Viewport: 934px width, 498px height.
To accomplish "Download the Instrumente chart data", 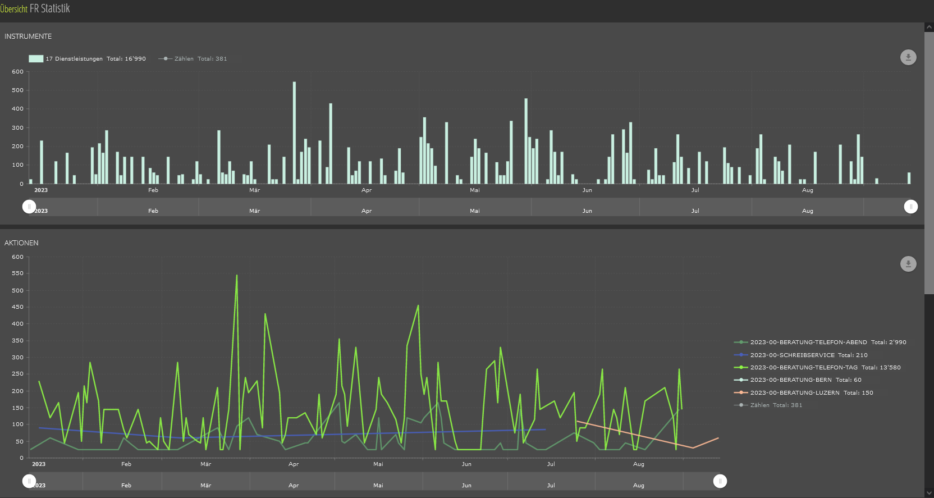I will (x=908, y=57).
